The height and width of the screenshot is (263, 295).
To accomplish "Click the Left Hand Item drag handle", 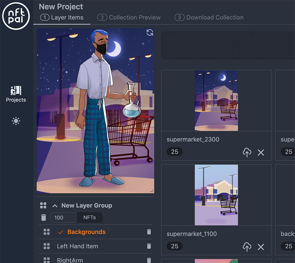I will [x=47, y=246].
